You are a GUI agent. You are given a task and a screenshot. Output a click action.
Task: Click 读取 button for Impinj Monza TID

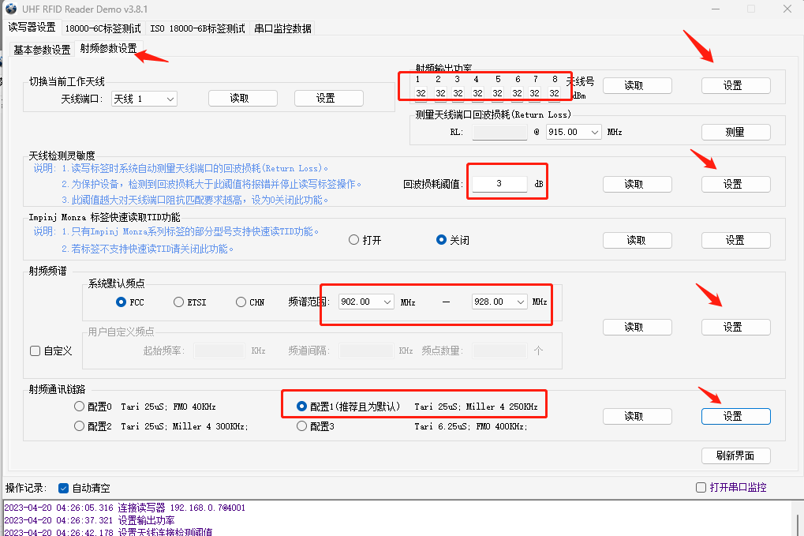coord(638,240)
